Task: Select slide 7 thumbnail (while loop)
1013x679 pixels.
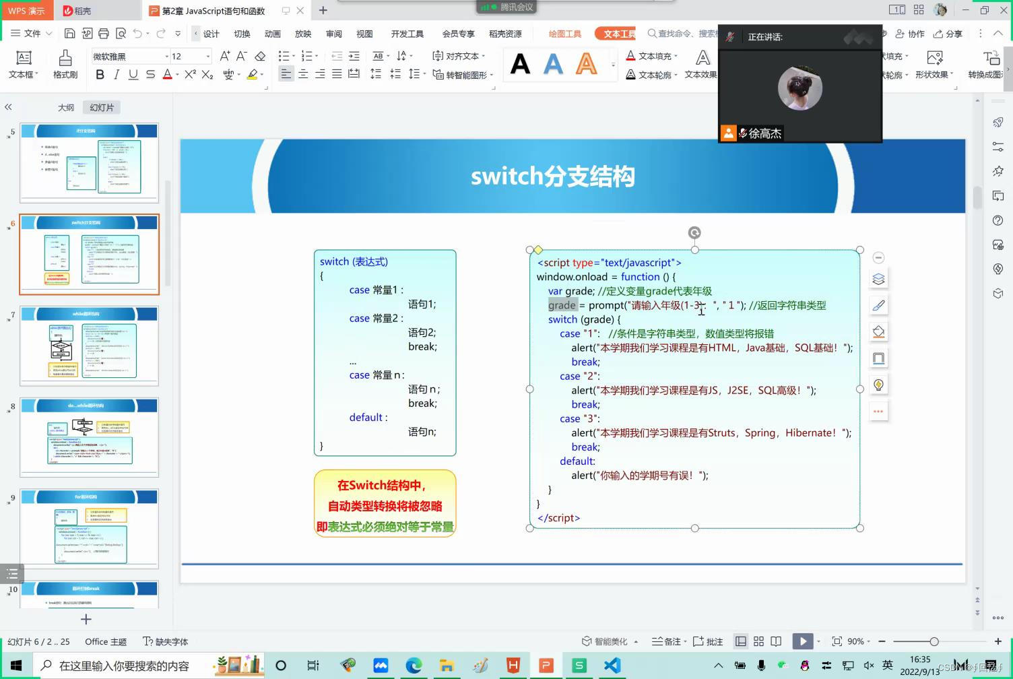Action: [89, 346]
